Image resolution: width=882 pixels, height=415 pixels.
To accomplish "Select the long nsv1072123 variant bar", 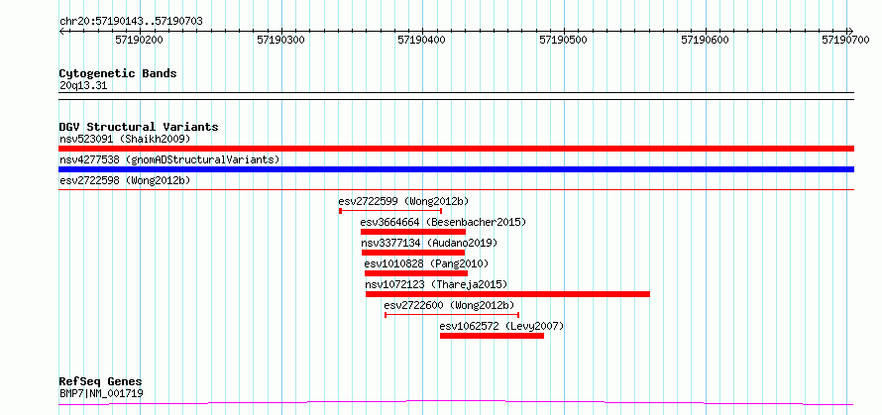I will pyautogui.click(x=508, y=294).
